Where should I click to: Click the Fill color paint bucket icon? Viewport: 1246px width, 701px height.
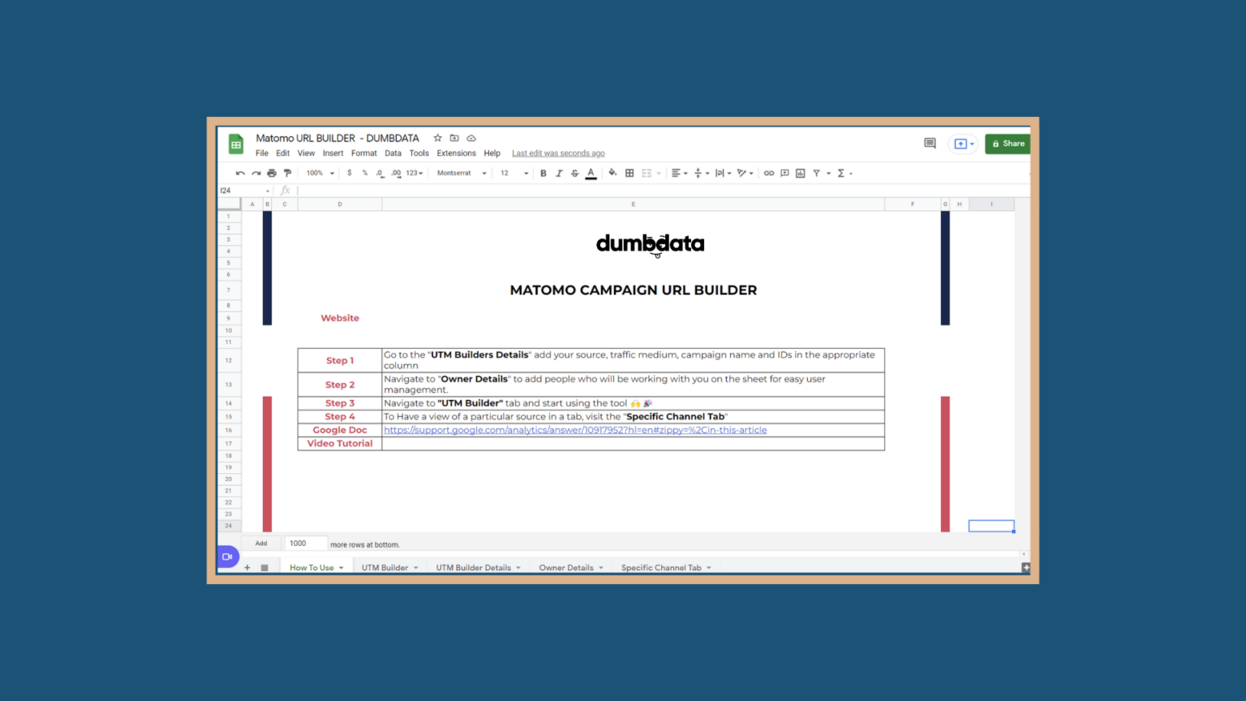[x=612, y=173]
